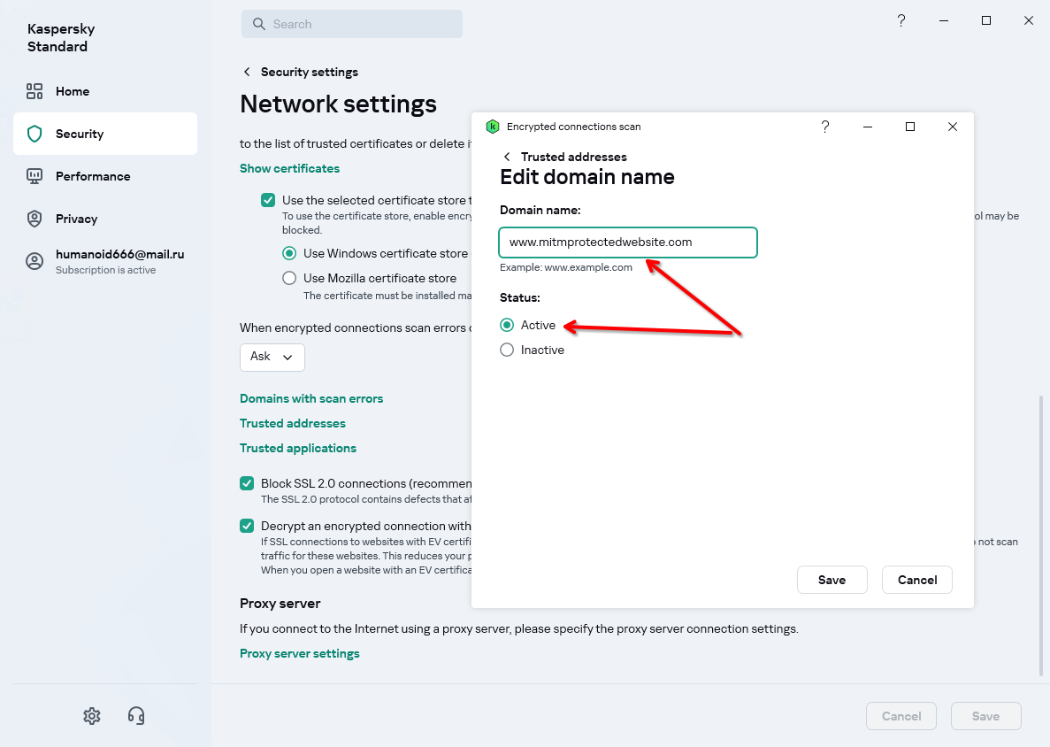This screenshot has width=1050, height=747.
Task: Open Show certificates link
Action: point(289,168)
